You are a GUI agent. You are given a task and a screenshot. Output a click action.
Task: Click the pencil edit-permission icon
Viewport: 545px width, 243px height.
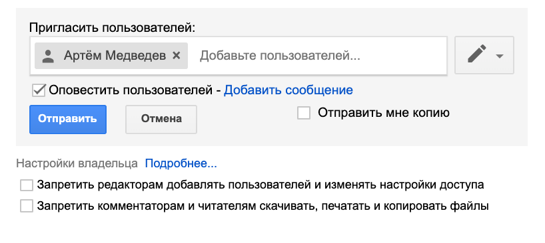pyautogui.click(x=476, y=54)
